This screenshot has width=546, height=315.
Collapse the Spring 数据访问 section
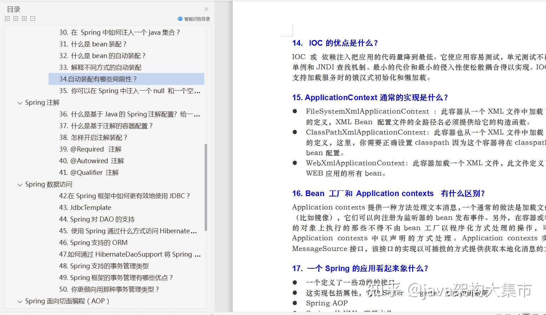point(20,185)
